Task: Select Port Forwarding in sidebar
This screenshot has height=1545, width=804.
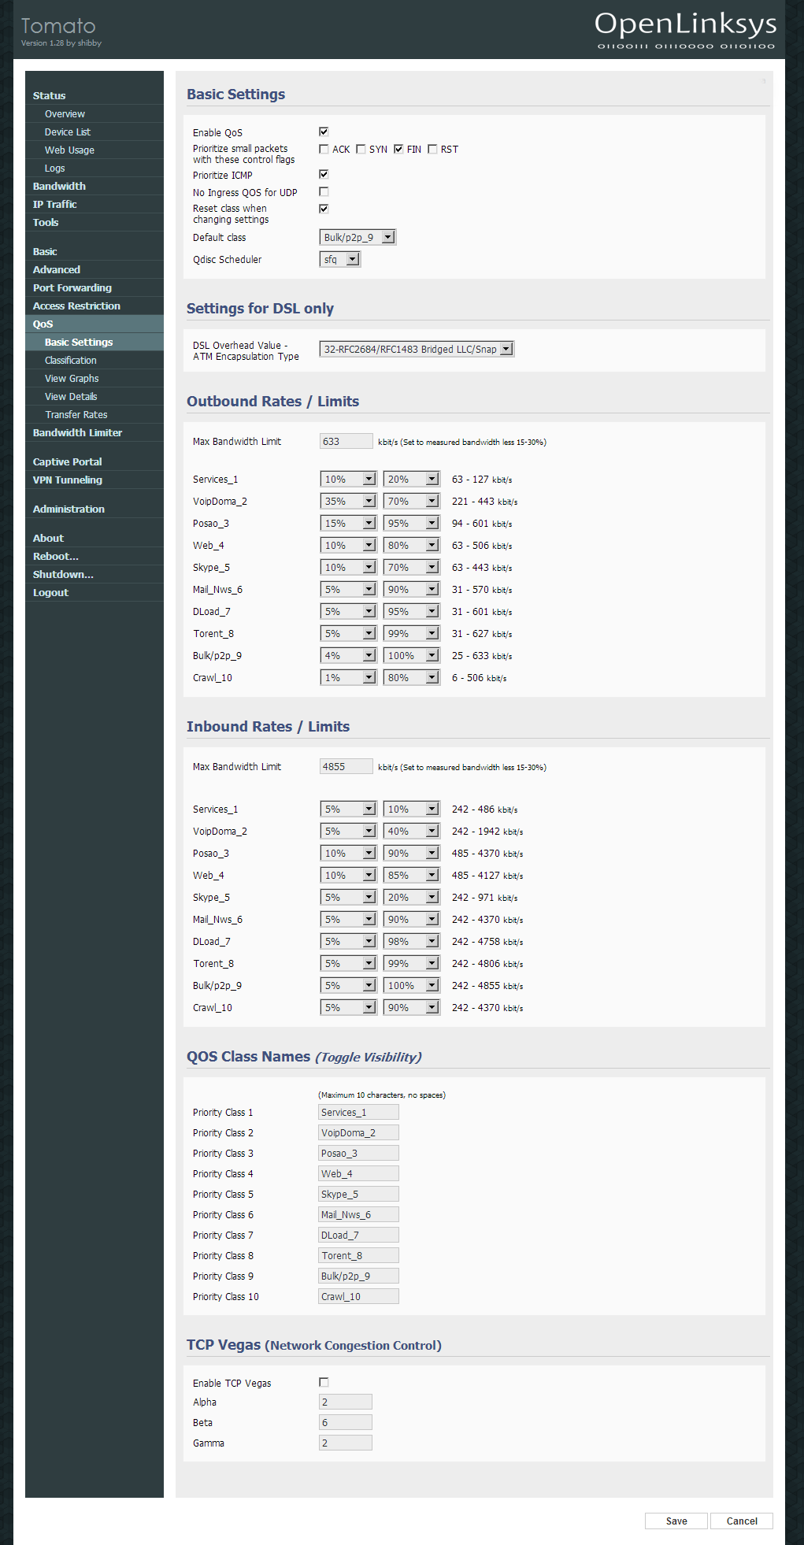Action: (x=72, y=287)
